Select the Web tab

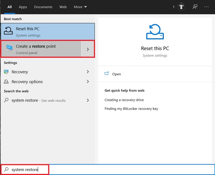[63, 7]
